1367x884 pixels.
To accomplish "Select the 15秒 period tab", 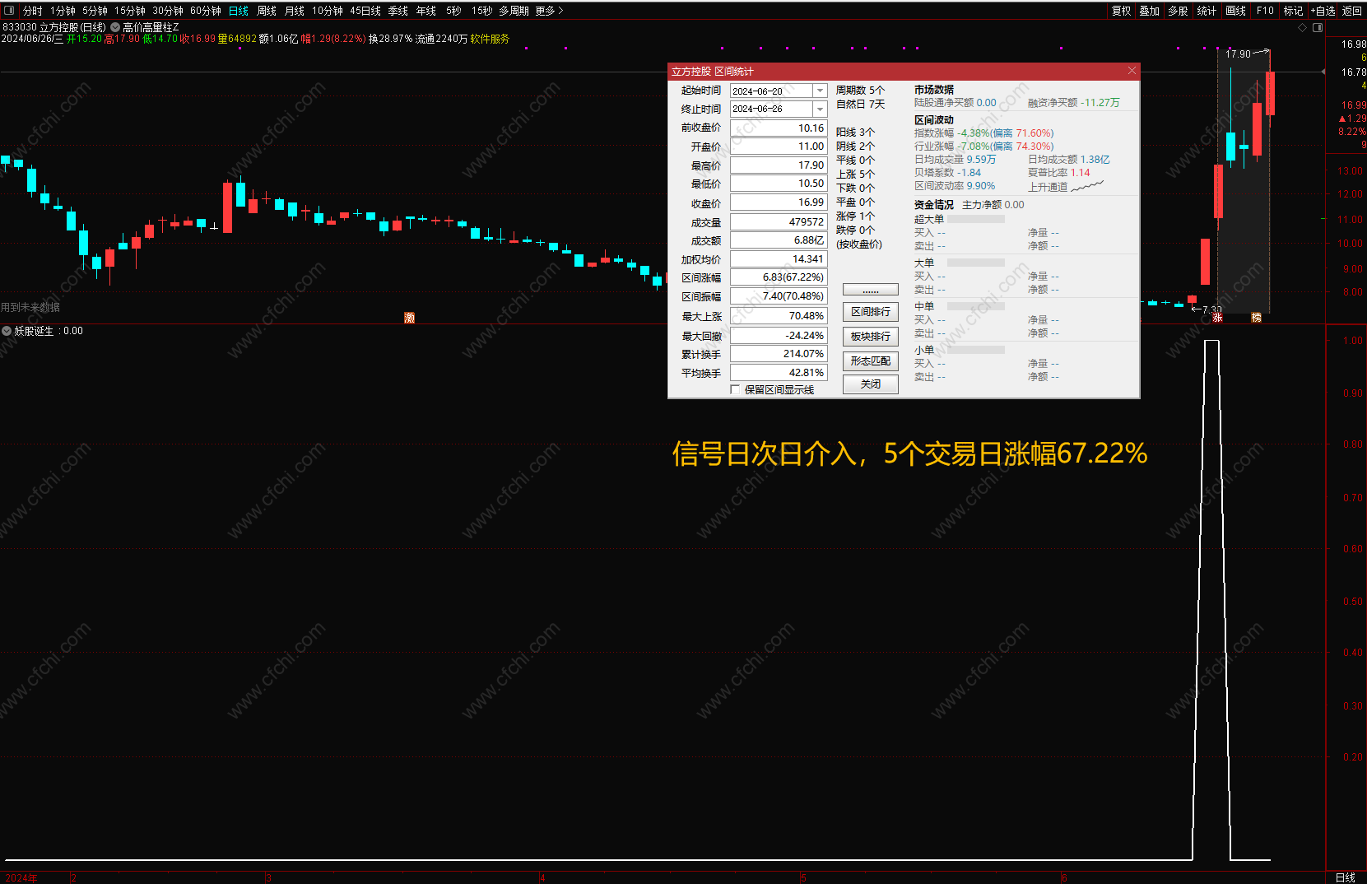I will [482, 11].
